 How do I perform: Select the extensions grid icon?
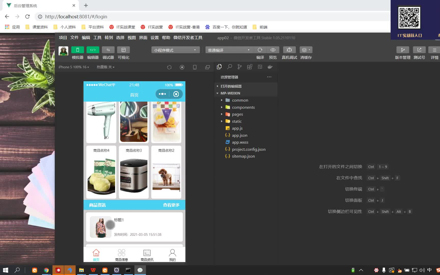250,67
